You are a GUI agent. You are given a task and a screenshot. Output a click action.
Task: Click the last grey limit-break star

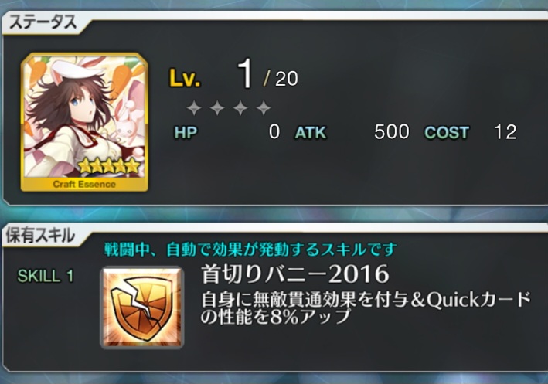tap(264, 108)
